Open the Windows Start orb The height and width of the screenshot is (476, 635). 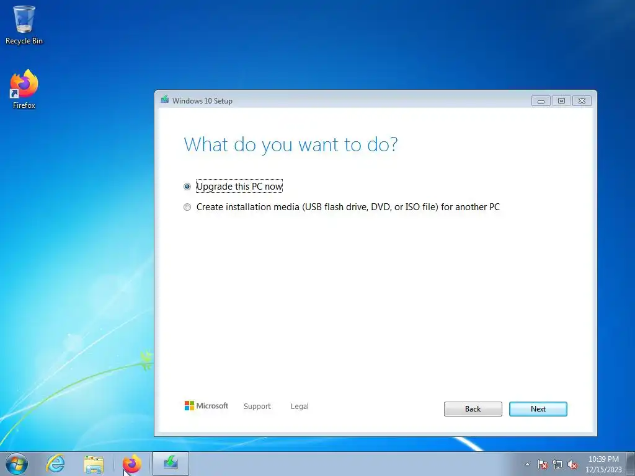(x=17, y=464)
